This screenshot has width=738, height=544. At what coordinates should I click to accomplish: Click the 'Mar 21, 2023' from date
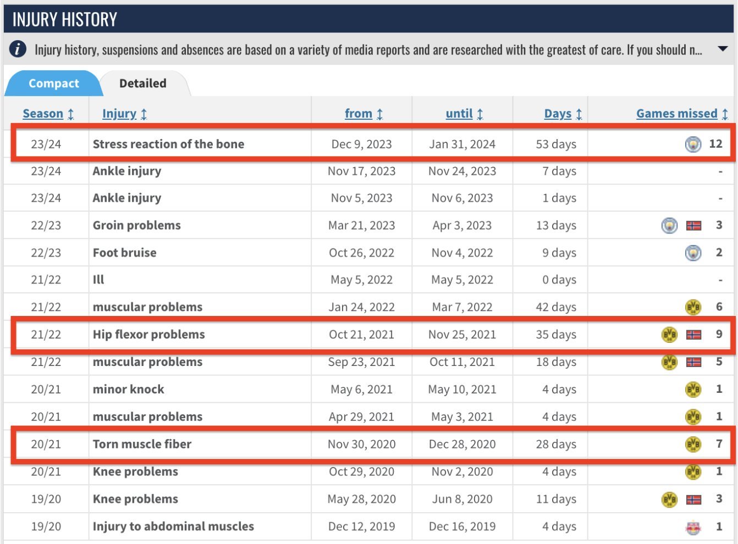click(361, 225)
